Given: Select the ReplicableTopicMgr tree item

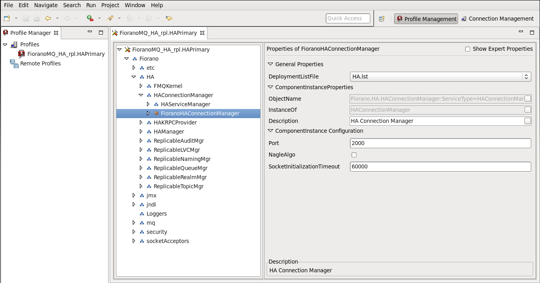Looking at the screenshot, I should coord(178,186).
